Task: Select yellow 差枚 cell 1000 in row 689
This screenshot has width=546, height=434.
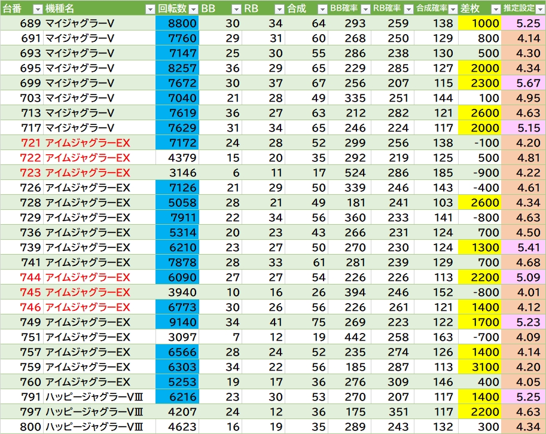Action: (x=480, y=23)
